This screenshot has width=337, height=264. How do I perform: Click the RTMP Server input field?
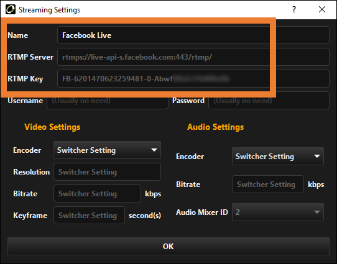tap(193, 57)
